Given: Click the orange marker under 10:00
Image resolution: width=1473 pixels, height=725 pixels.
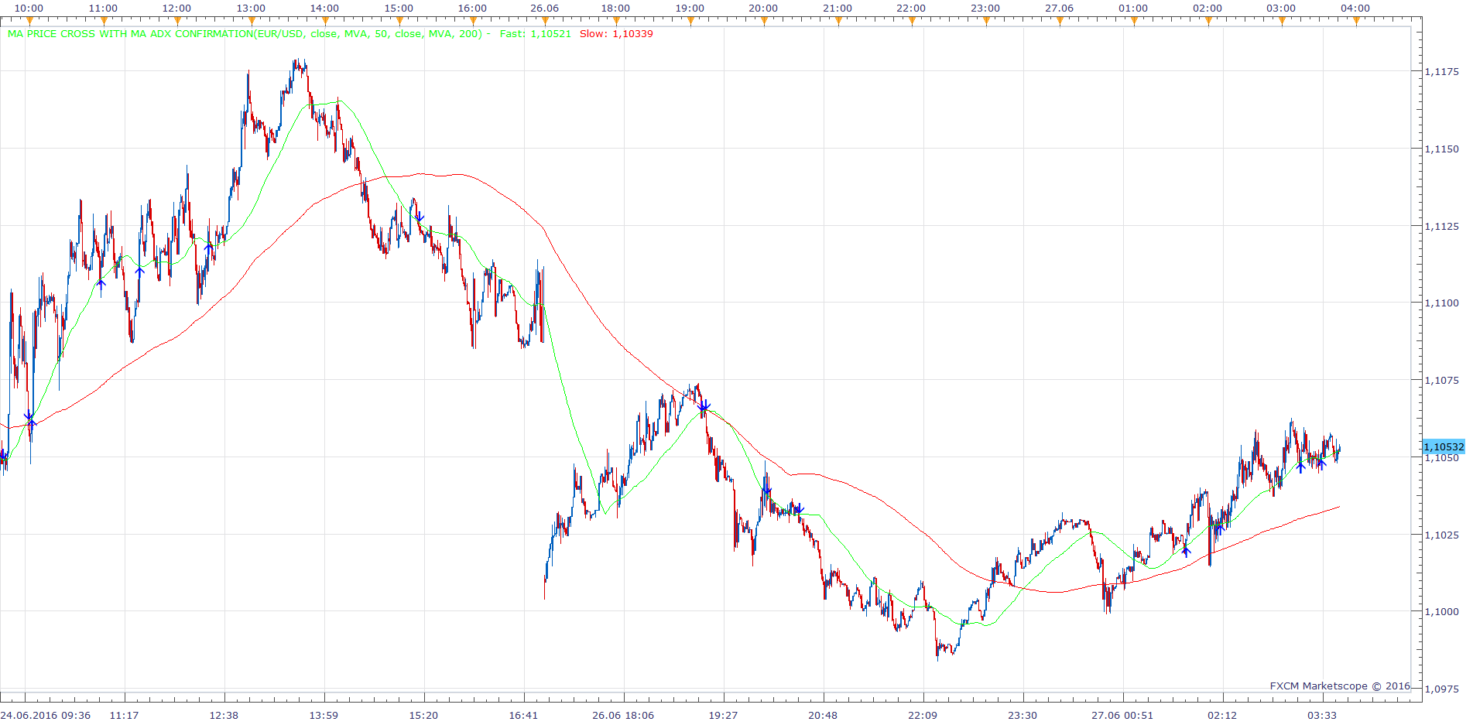Looking at the screenshot, I should [x=29, y=21].
